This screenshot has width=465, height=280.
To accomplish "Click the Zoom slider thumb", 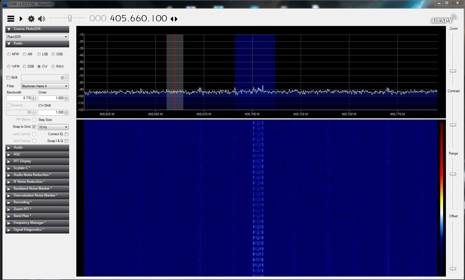I will pyautogui.click(x=453, y=71).
